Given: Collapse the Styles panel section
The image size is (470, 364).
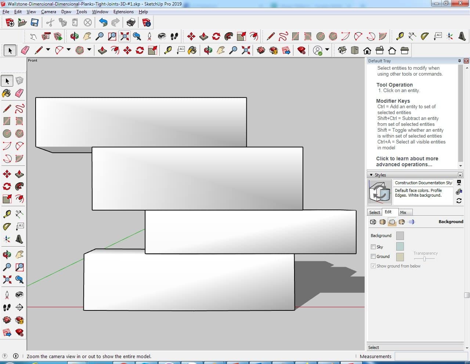Looking at the screenshot, I should (371, 175).
